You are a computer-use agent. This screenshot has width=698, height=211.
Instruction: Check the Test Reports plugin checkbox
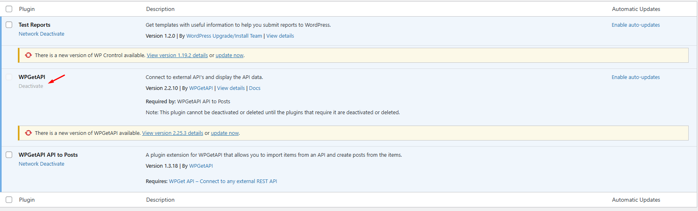point(9,25)
